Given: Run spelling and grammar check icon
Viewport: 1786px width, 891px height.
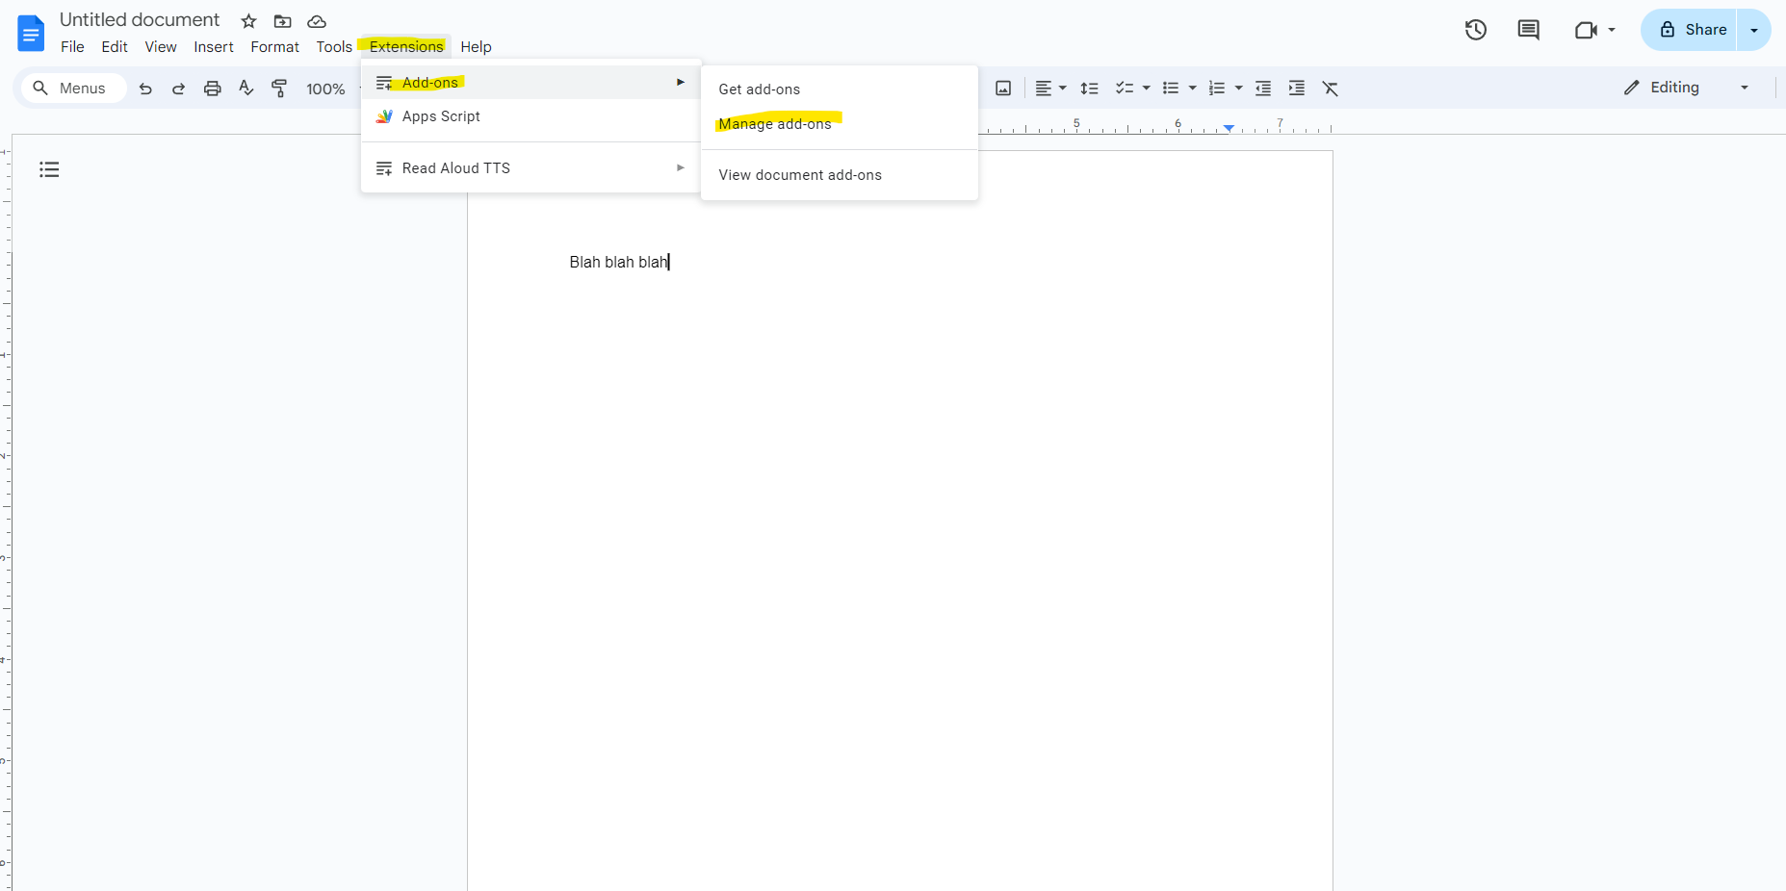Looking at the screenshot, I should 246,89.
